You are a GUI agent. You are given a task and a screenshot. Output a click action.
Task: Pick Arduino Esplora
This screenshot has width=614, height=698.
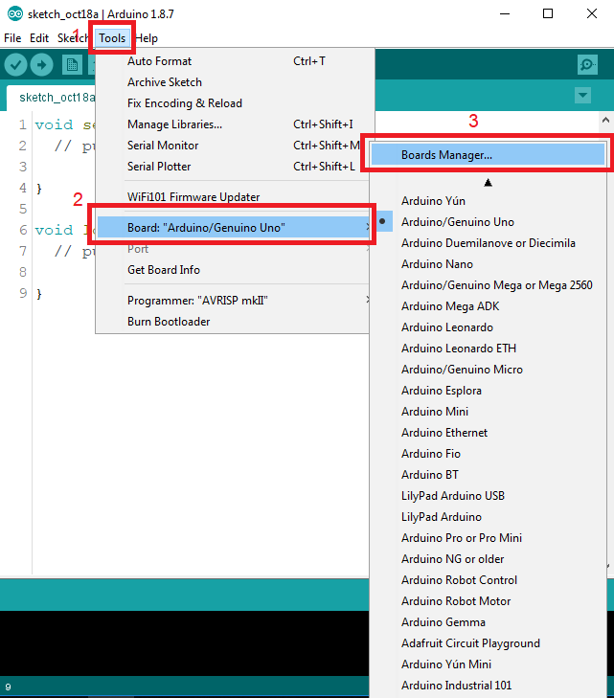488,391
